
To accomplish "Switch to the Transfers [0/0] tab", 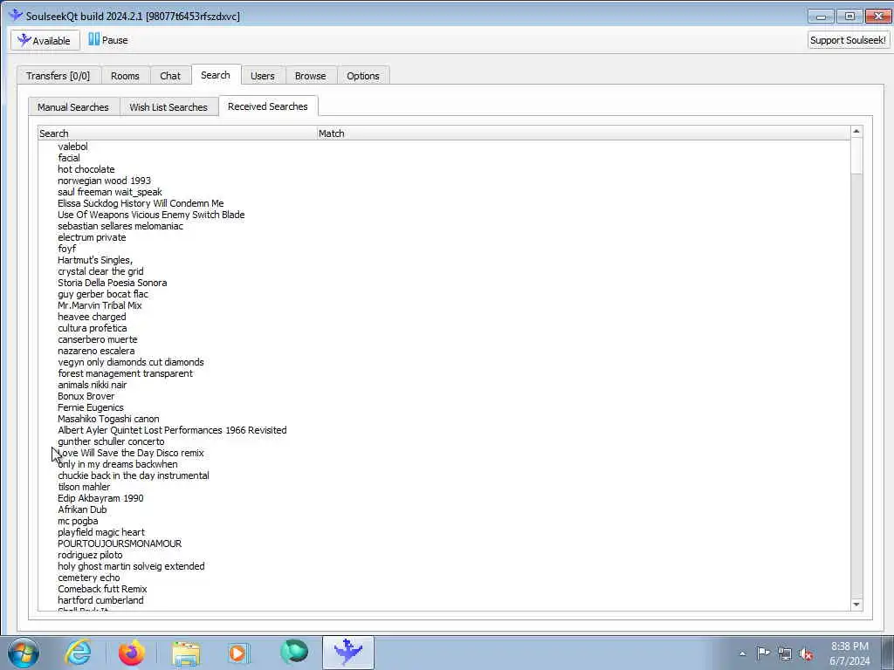I will (58, 76).
